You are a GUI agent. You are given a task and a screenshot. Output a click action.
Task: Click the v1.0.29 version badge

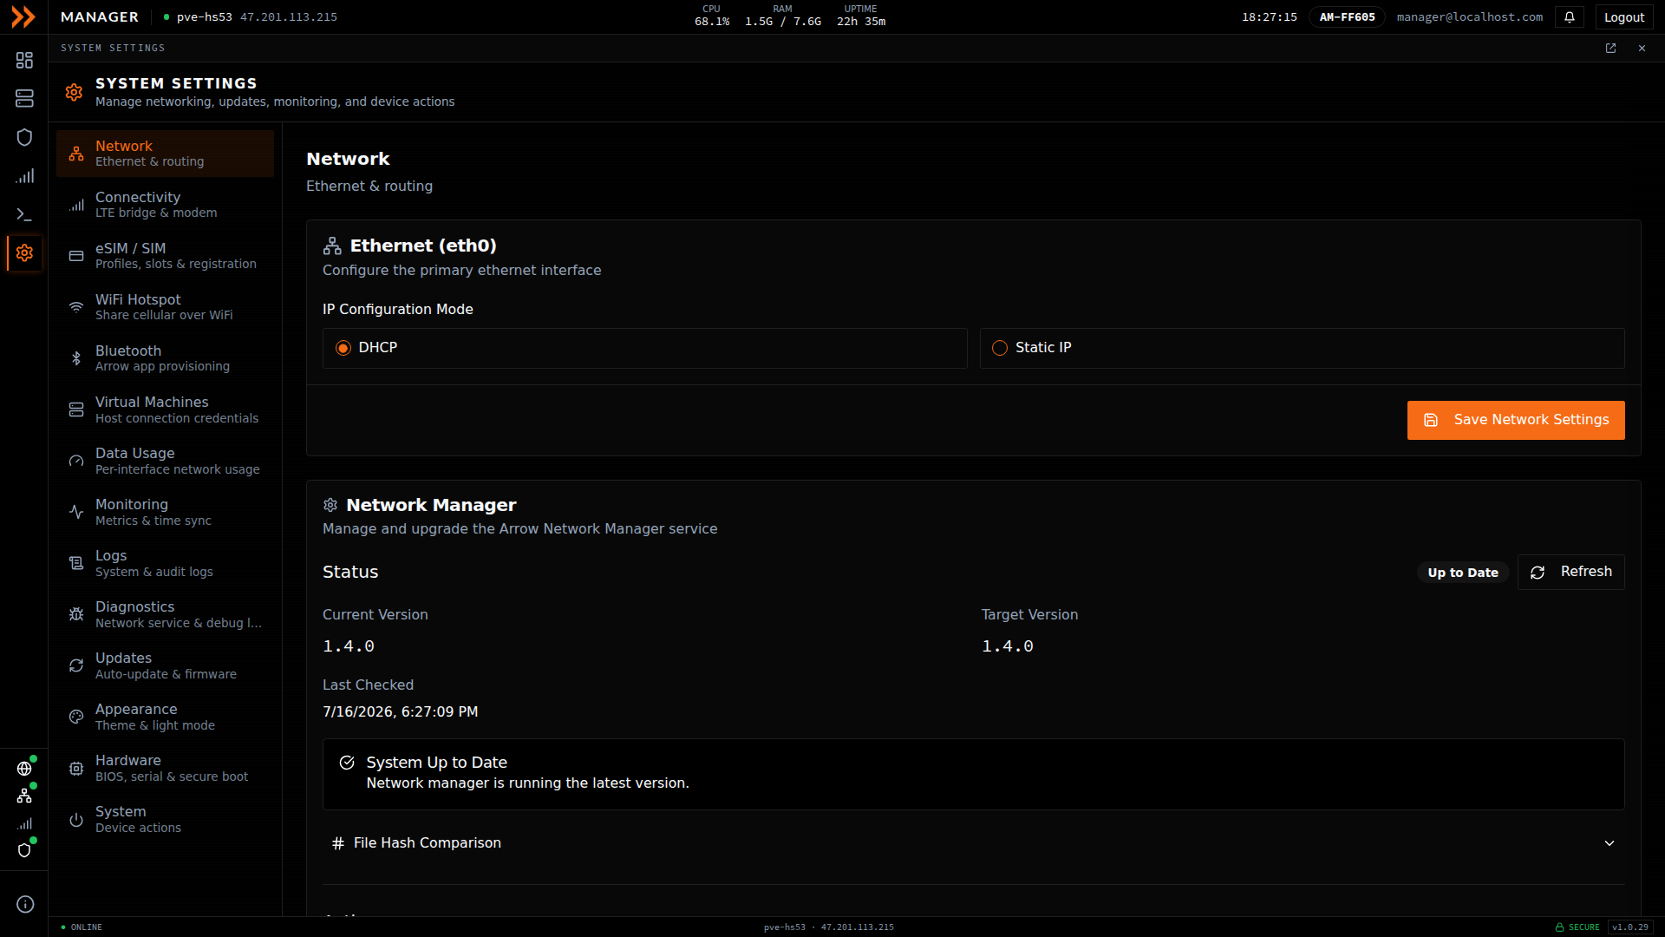point(1630,927)
